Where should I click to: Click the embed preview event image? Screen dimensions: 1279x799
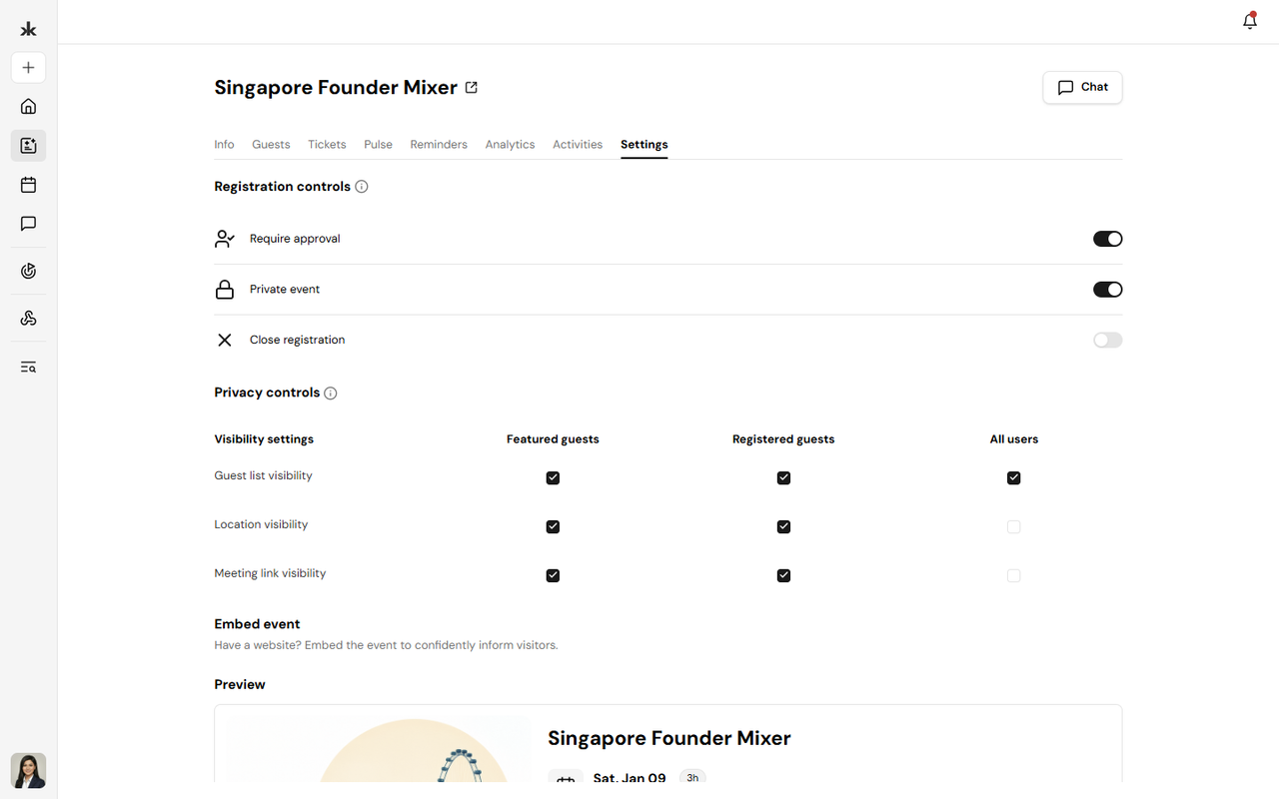point(379,749)
